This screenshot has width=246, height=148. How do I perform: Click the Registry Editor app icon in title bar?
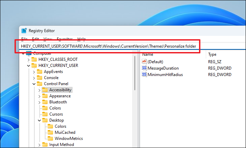tap(24, 31)
